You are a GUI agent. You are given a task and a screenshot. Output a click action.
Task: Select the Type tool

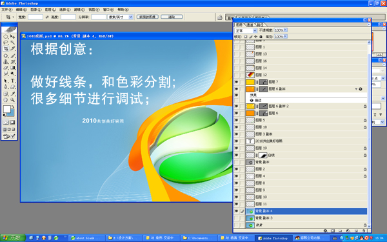pos(12,81)
